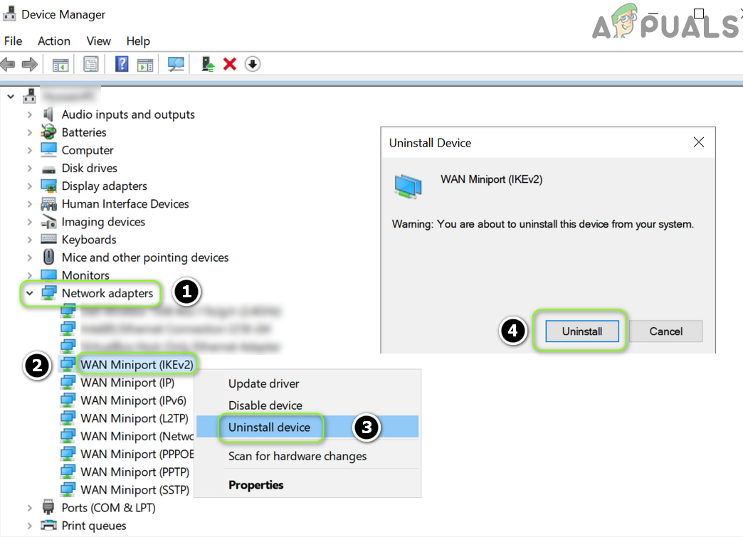Click the Display adapters icon
Screen dimensions: 743x537
[x=48, y=186]
